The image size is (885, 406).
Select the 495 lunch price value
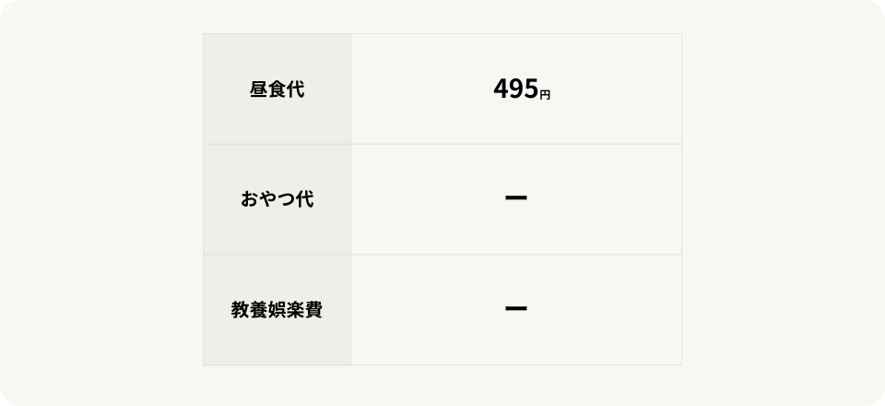click(x=515, y=89)
